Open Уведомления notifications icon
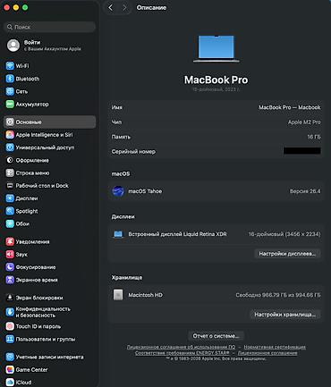This screenshot has height=387, width=331. coord(10,241)
